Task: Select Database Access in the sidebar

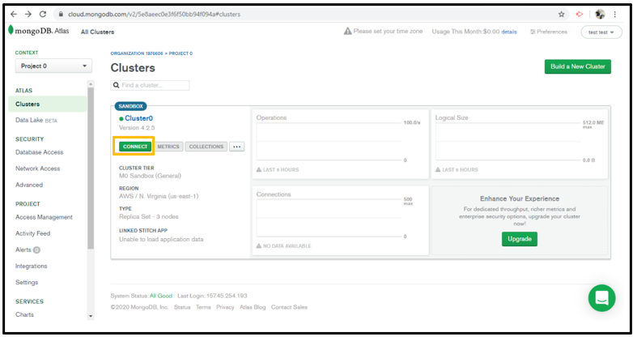Action: (39, 152)
